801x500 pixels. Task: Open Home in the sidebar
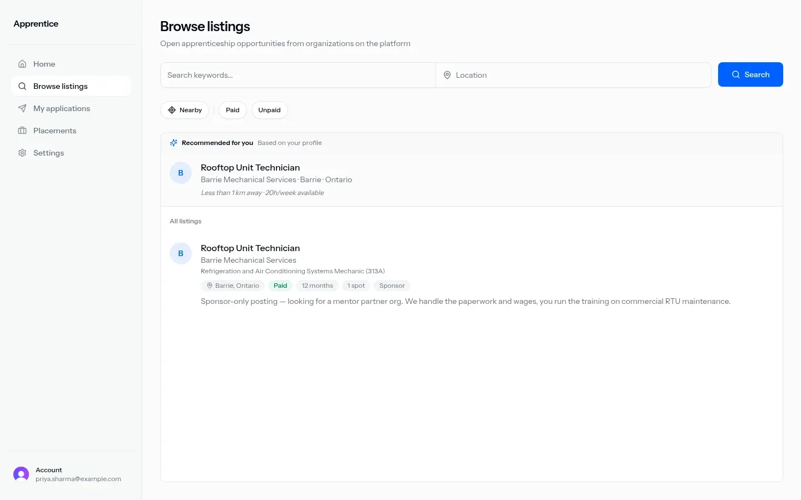71,64
